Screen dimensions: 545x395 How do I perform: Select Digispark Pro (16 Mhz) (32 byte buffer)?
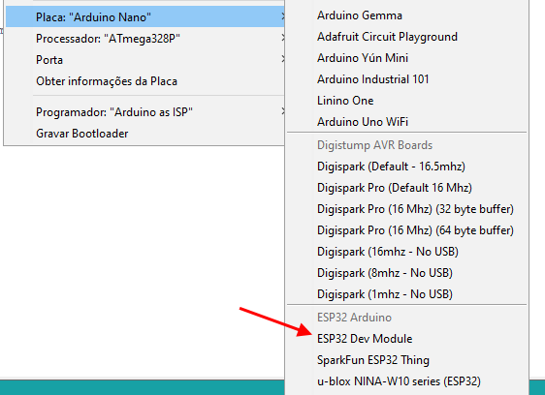[406, 209]
